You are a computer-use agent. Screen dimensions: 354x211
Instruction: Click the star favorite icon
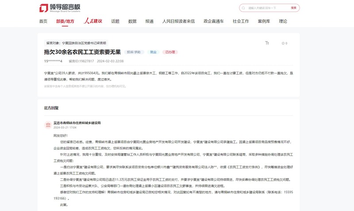pos(283,43)
